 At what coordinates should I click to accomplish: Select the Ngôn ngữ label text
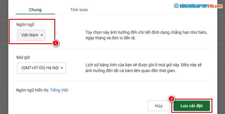25,25
